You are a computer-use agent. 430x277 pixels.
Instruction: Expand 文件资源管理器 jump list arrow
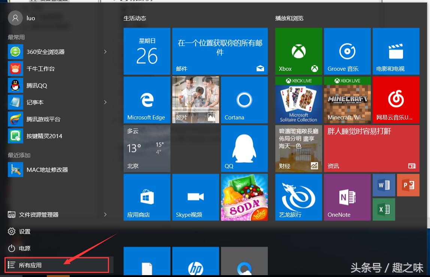click(x=105, y=214)
